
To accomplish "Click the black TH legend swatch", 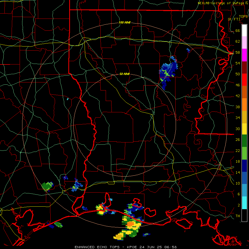I will (x=244, y=215).
